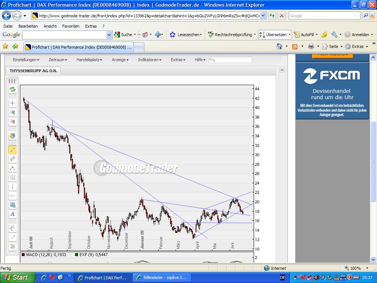Open the color grid palette tool

13,247
